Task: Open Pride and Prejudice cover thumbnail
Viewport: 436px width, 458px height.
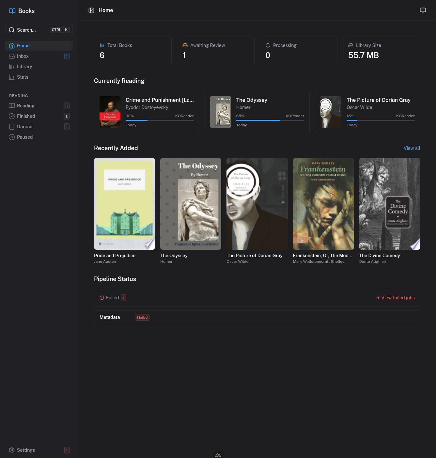Action: 124,204
